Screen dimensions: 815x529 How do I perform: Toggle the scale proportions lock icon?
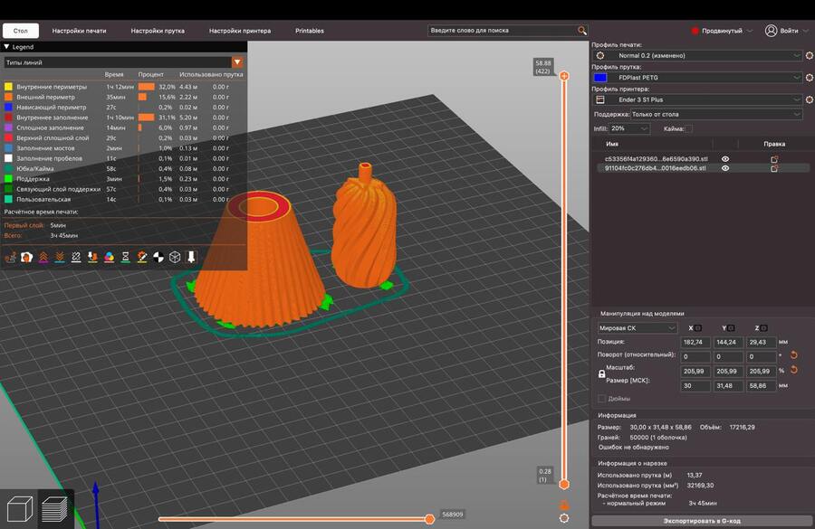(601, 373)
